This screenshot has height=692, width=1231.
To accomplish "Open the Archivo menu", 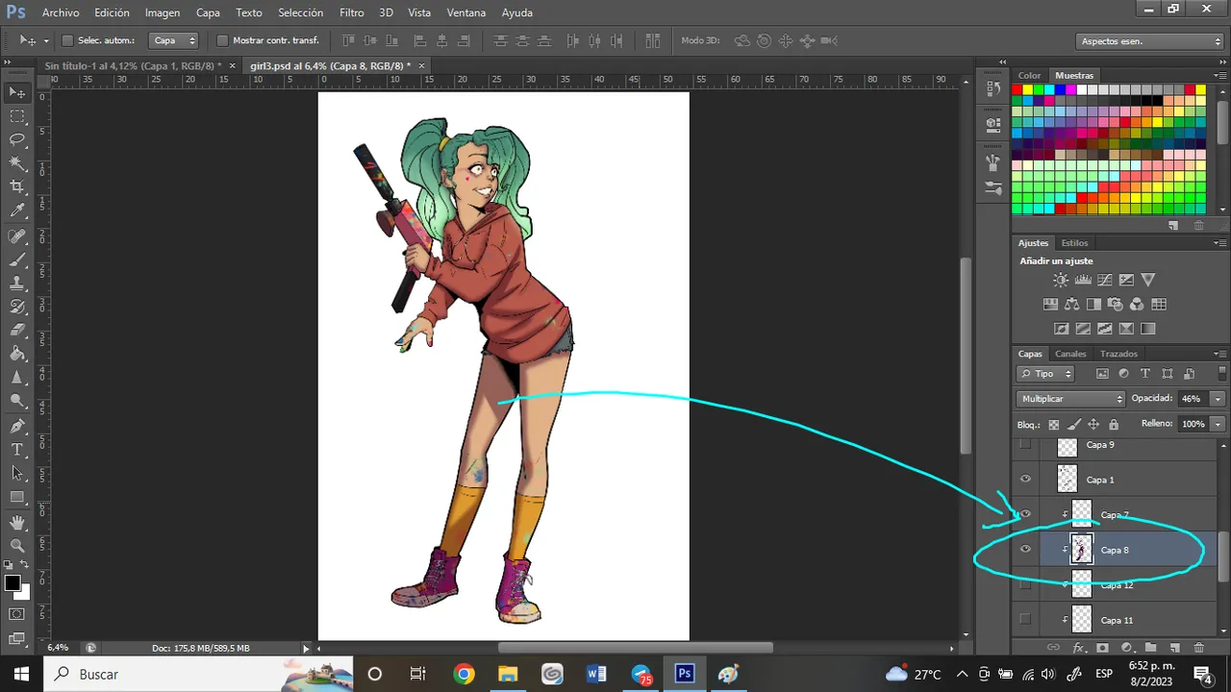I will [61, 12].
